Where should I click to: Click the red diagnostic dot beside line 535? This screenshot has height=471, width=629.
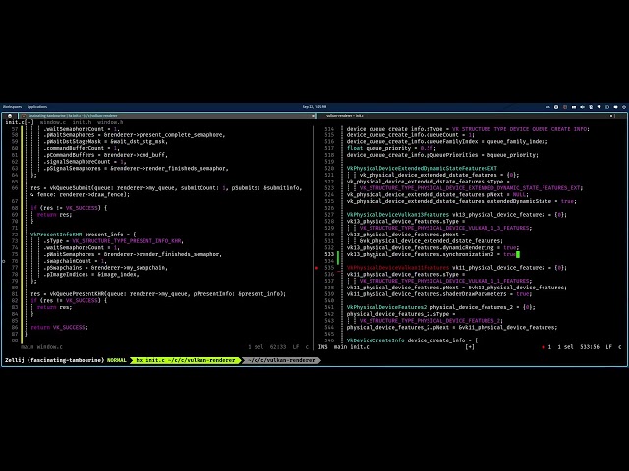pyautogui.click(x=316, y=268)
